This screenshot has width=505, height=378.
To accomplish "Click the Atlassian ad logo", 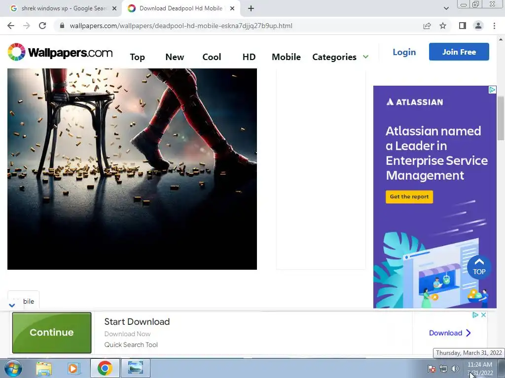I will [x=414, y=102].
